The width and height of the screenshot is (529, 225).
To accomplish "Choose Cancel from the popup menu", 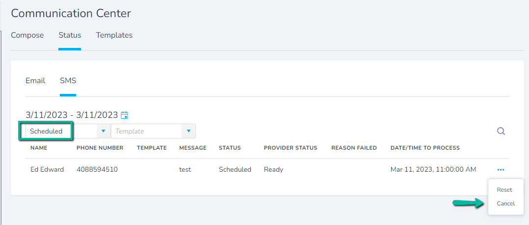I will [506, 203].
